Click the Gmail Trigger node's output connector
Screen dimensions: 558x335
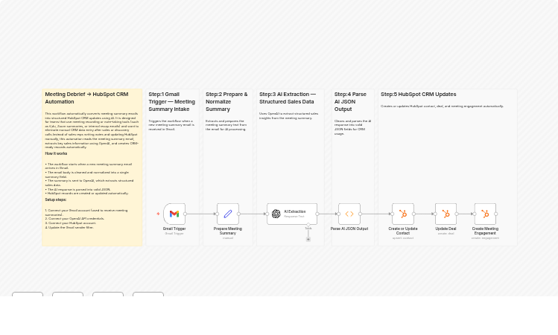(x=186, y=214)
